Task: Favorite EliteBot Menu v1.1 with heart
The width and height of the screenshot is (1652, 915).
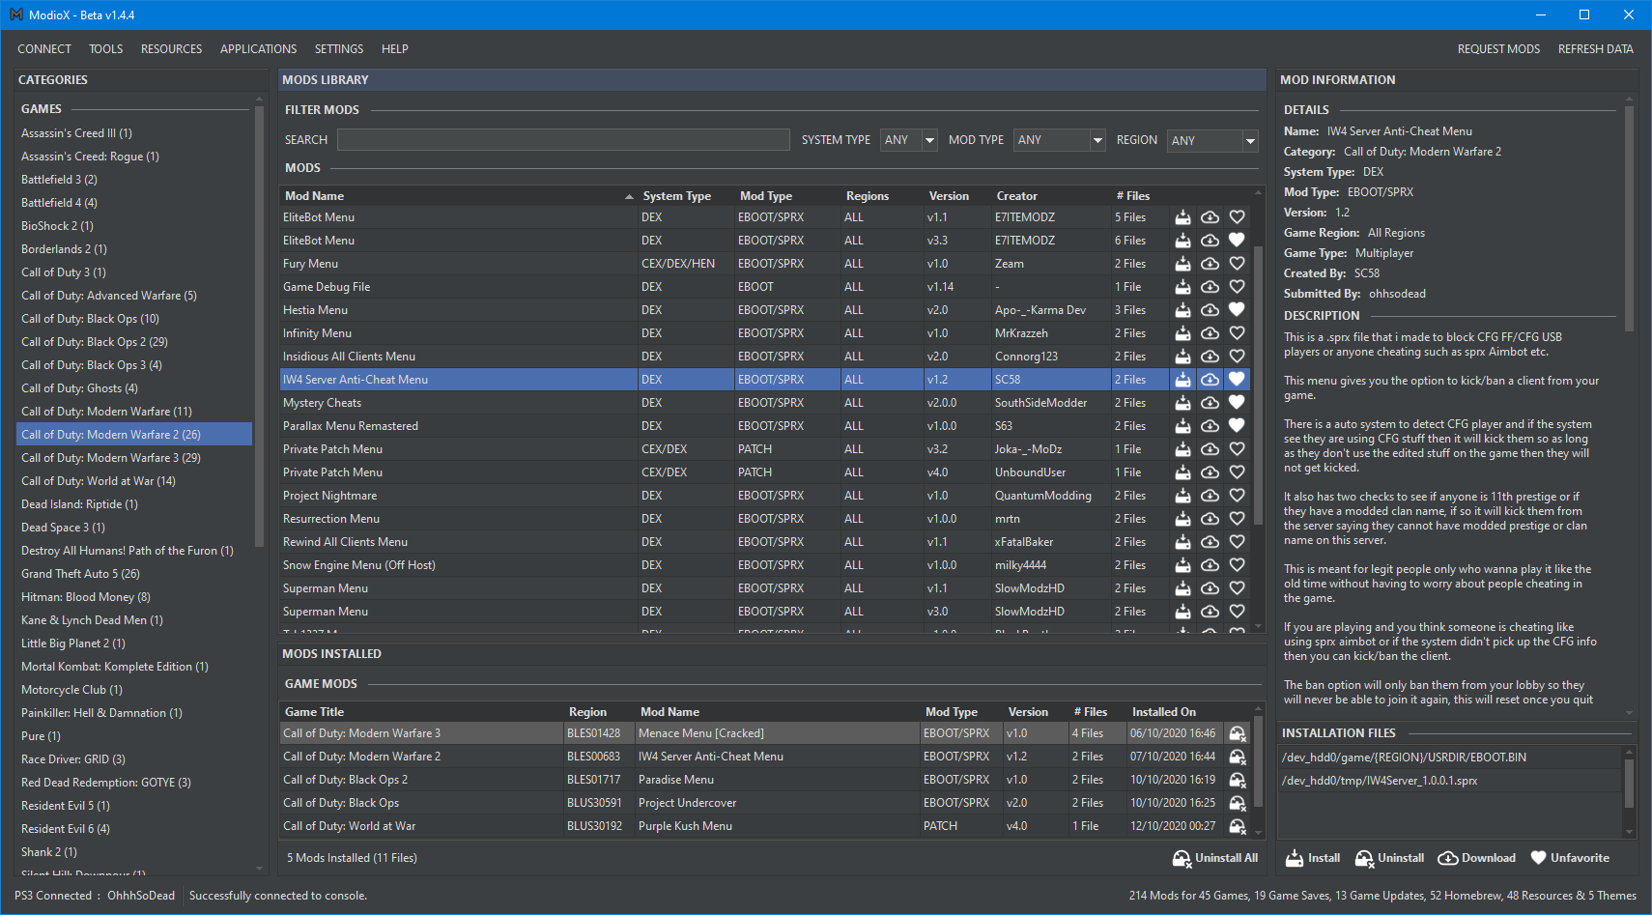Action: pos(1237,217)
